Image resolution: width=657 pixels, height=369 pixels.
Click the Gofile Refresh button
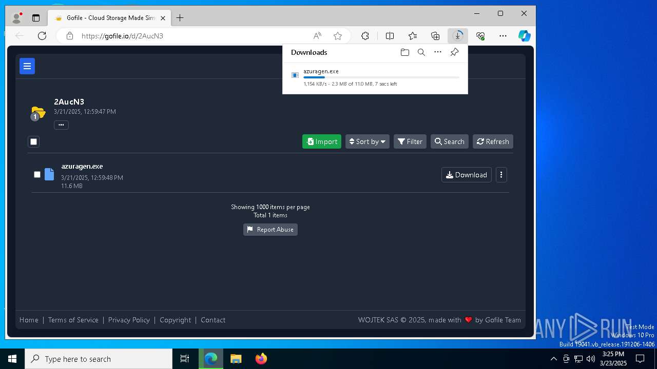(x=493, y=141)
